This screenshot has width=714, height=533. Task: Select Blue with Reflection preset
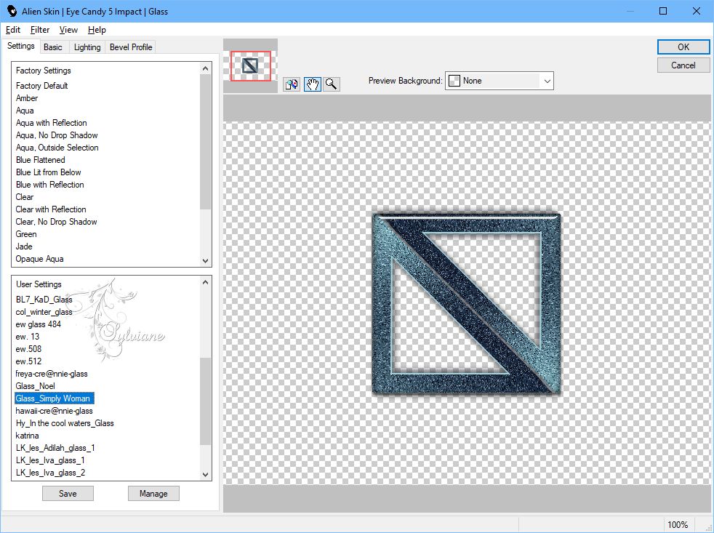tap(49, 185)
